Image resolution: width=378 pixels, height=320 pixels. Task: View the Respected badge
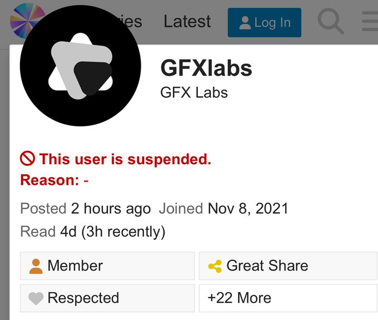click(83, 298)
